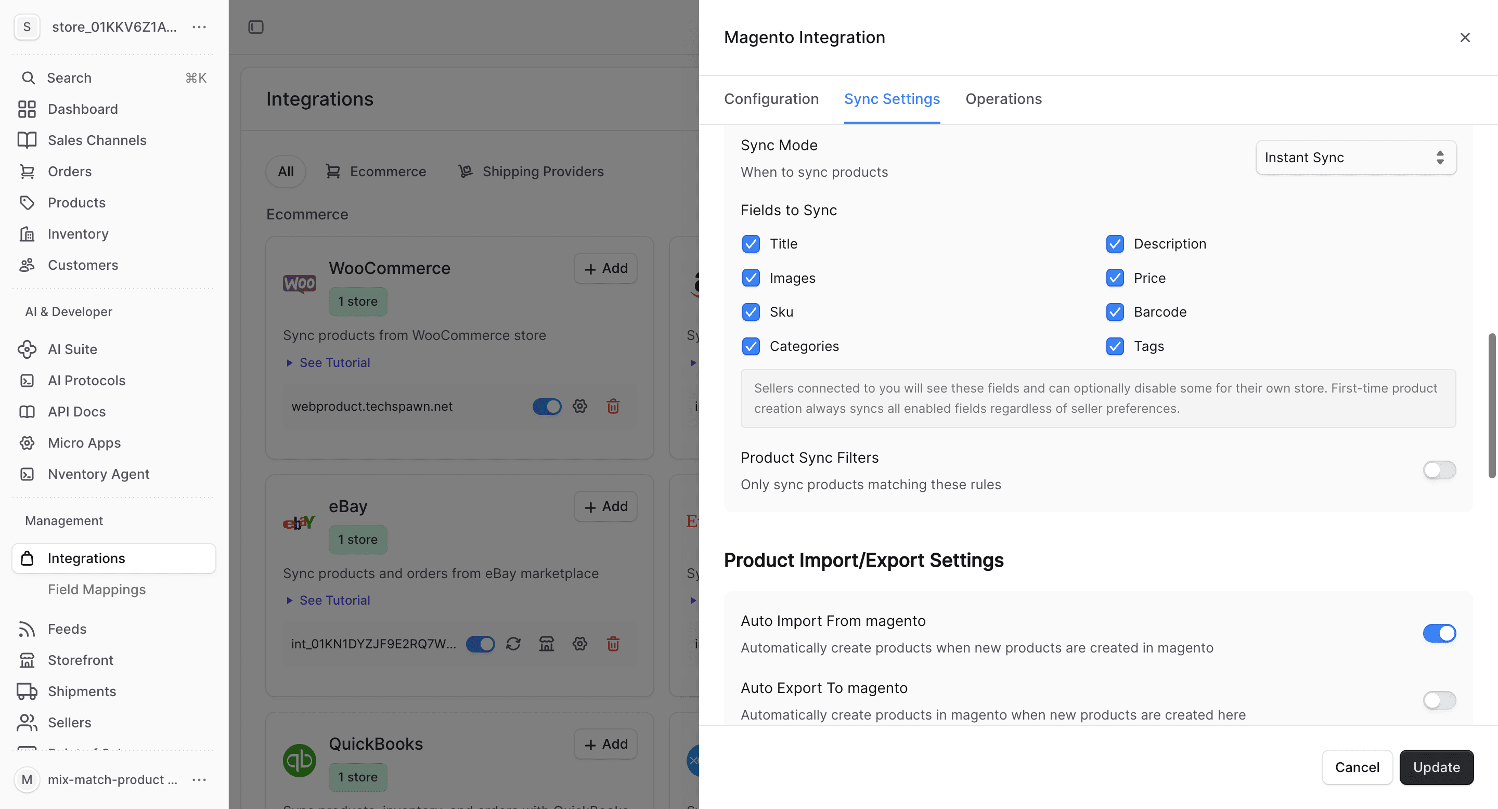Uncheck the Sku field checkbox
The width and height of the screenshot is (1498, 809).
[751, 312]
